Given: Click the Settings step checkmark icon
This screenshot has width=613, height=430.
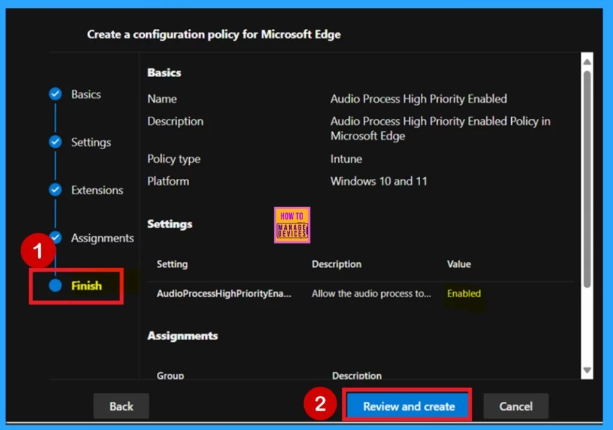Looking at the screenshot, I should click(x=55, y=142).
